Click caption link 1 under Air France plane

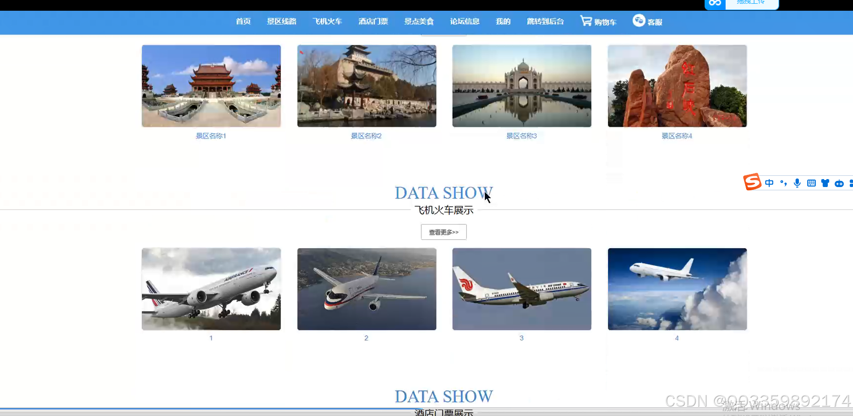point(211,338)
